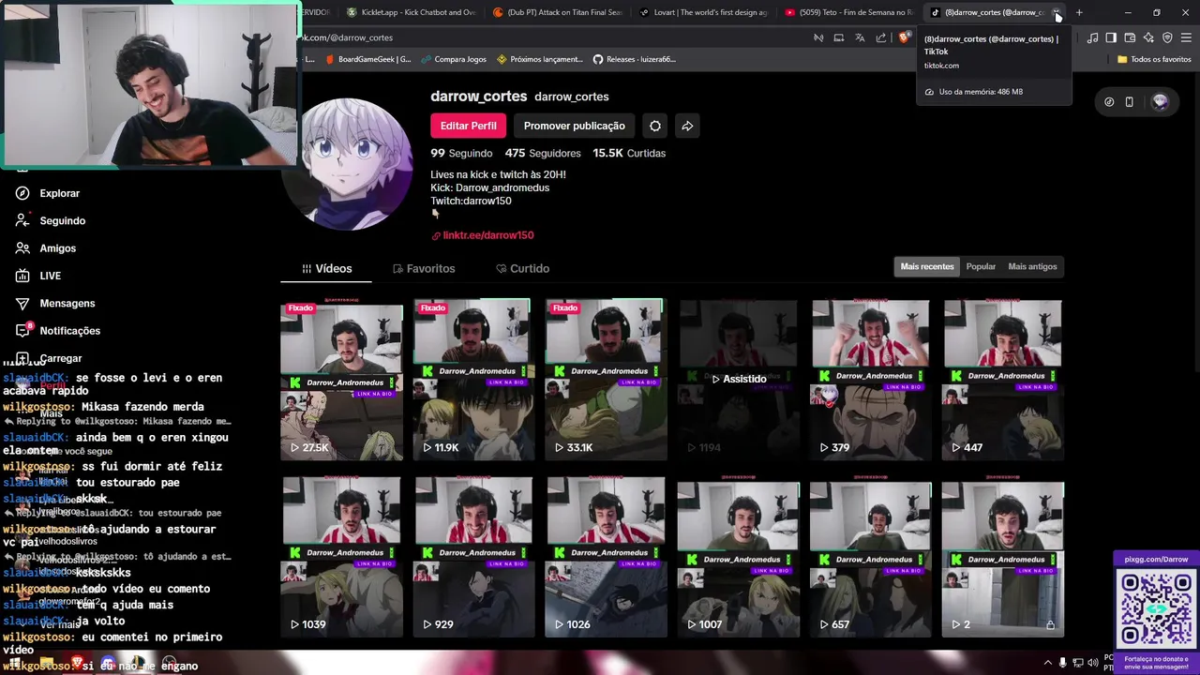The height and width of the screenshot is (675, 1200).
Task: Open the Amigos people icon in sidebar
Action: (x=22, y=248)
